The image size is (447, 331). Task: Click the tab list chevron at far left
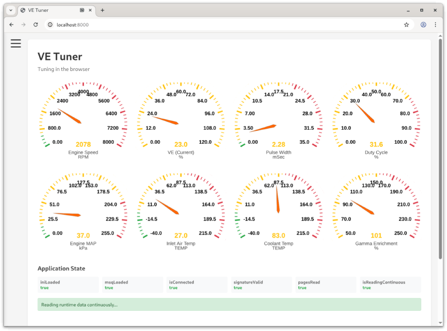tap(10, 10)
